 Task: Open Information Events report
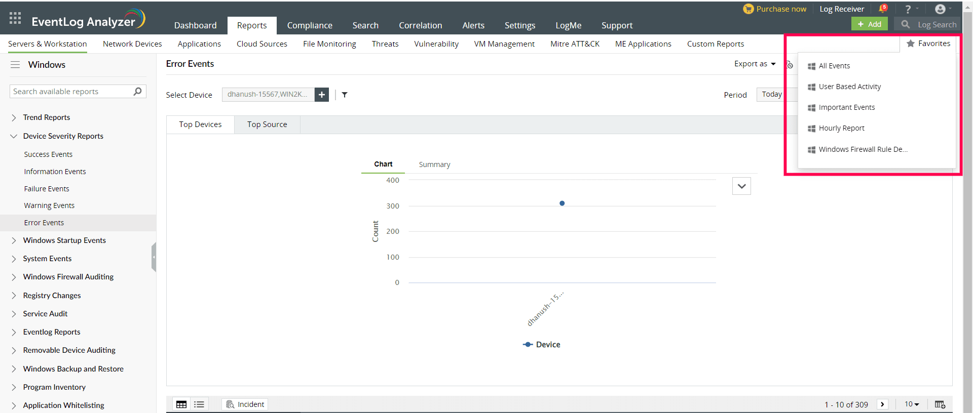pyautogui.click(x=55, y=172)
